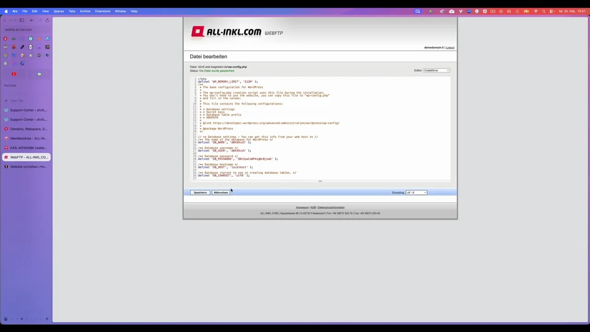Click New Tab in the sidebar
This screenshot has height=332, width=590.
click(16, 101)
